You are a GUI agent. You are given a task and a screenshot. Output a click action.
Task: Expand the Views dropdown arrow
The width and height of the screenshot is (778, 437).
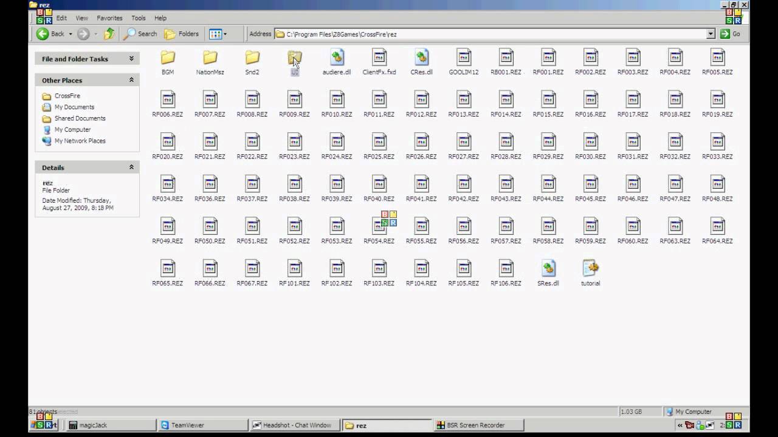[x=225, y=34]
